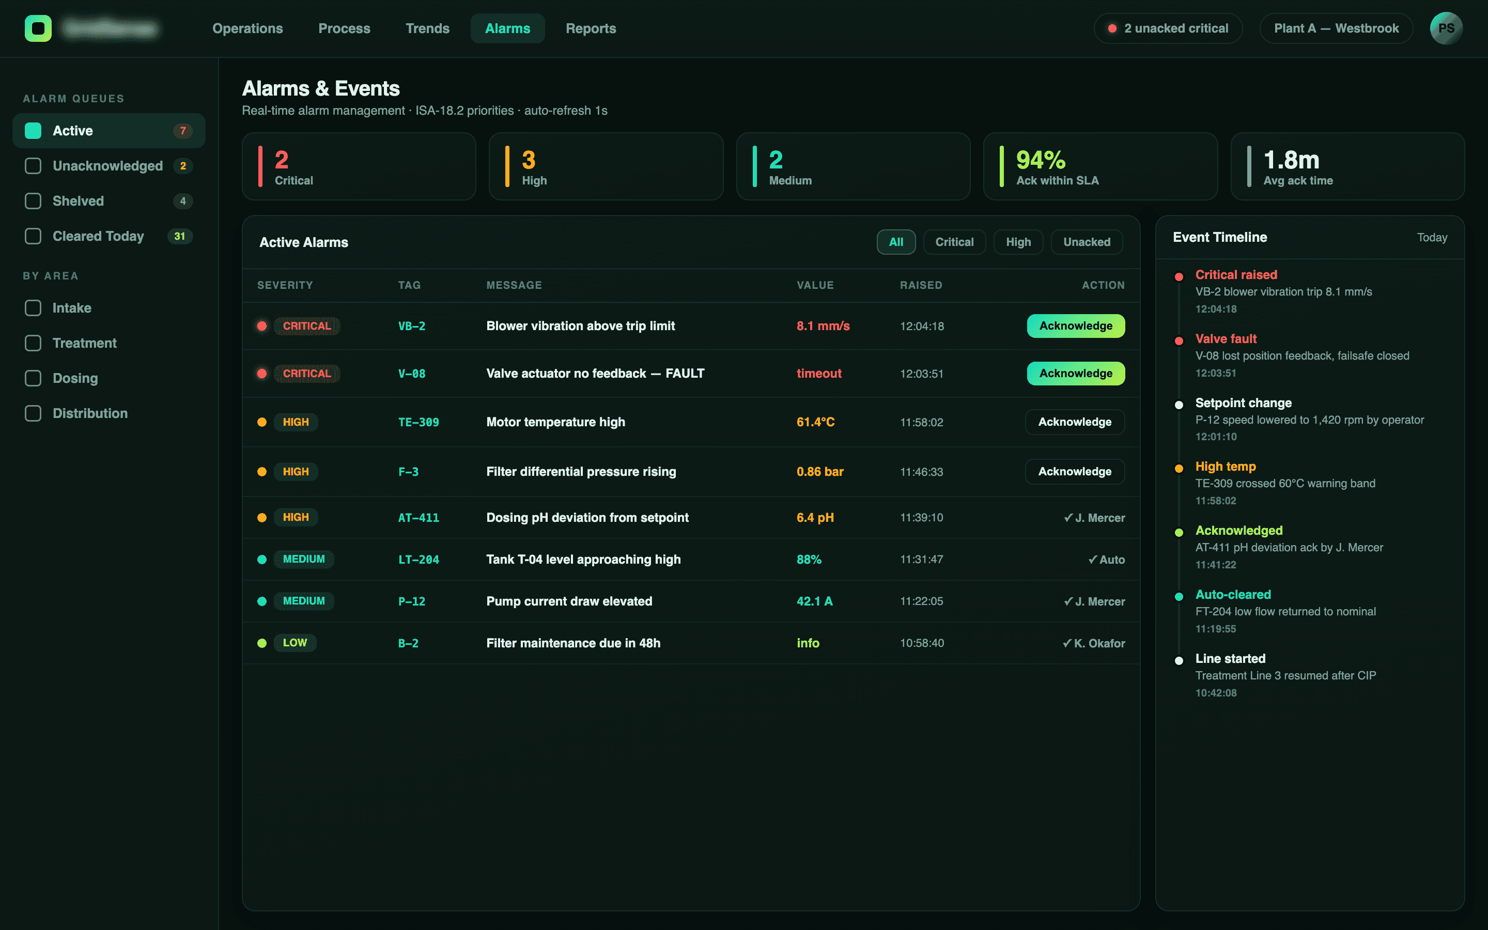
Task: Open the Today range in Event Timeline
Action: point(1432,238)
